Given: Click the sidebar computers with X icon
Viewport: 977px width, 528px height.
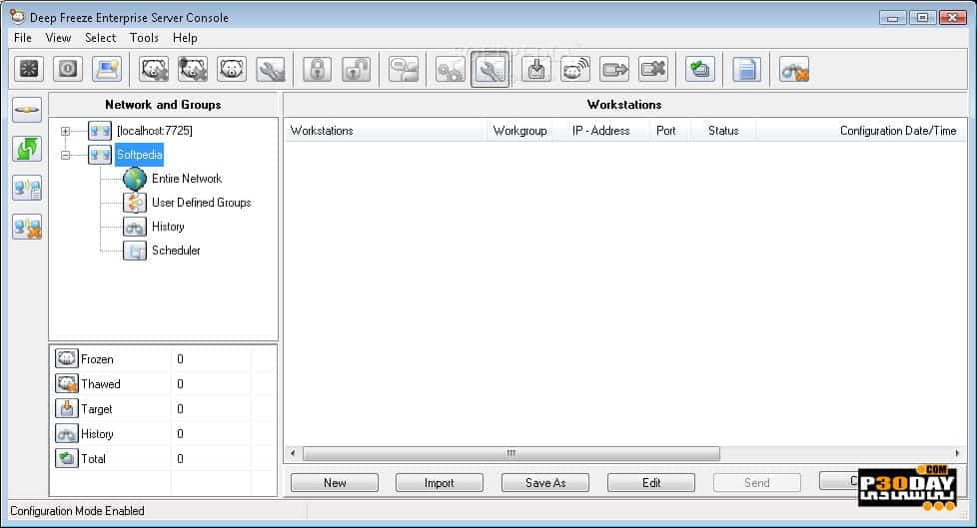Looking at the screenshot, I should pos(27,227).
